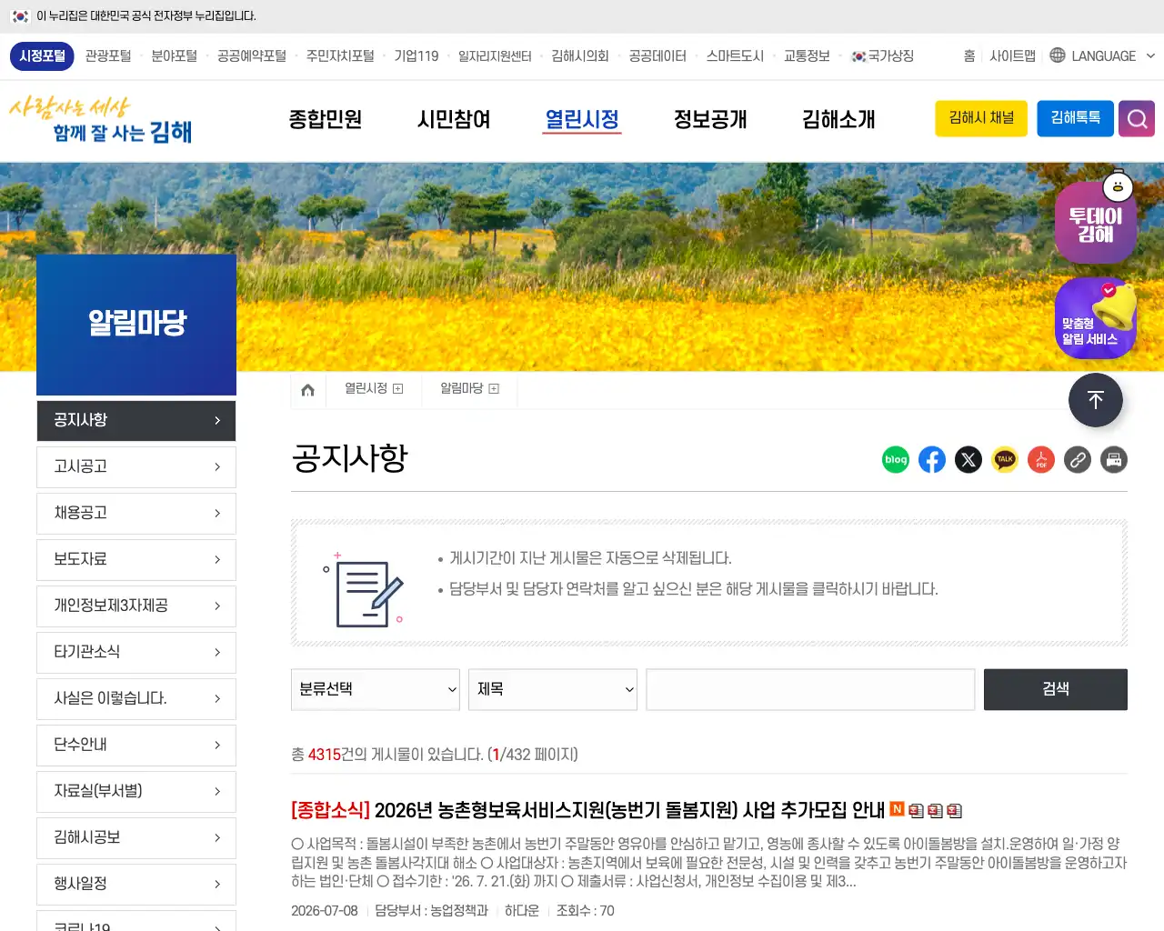Go to 김해시의회 link
This screenshot has height=931, width=1164.
(580, 56)
